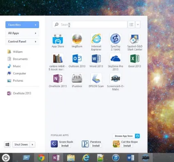
Task: Click the Search field
Action: tap(89, 25)
